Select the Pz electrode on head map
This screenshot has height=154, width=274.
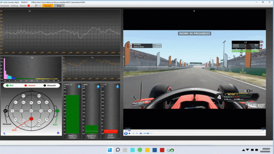tap(31, 118)
